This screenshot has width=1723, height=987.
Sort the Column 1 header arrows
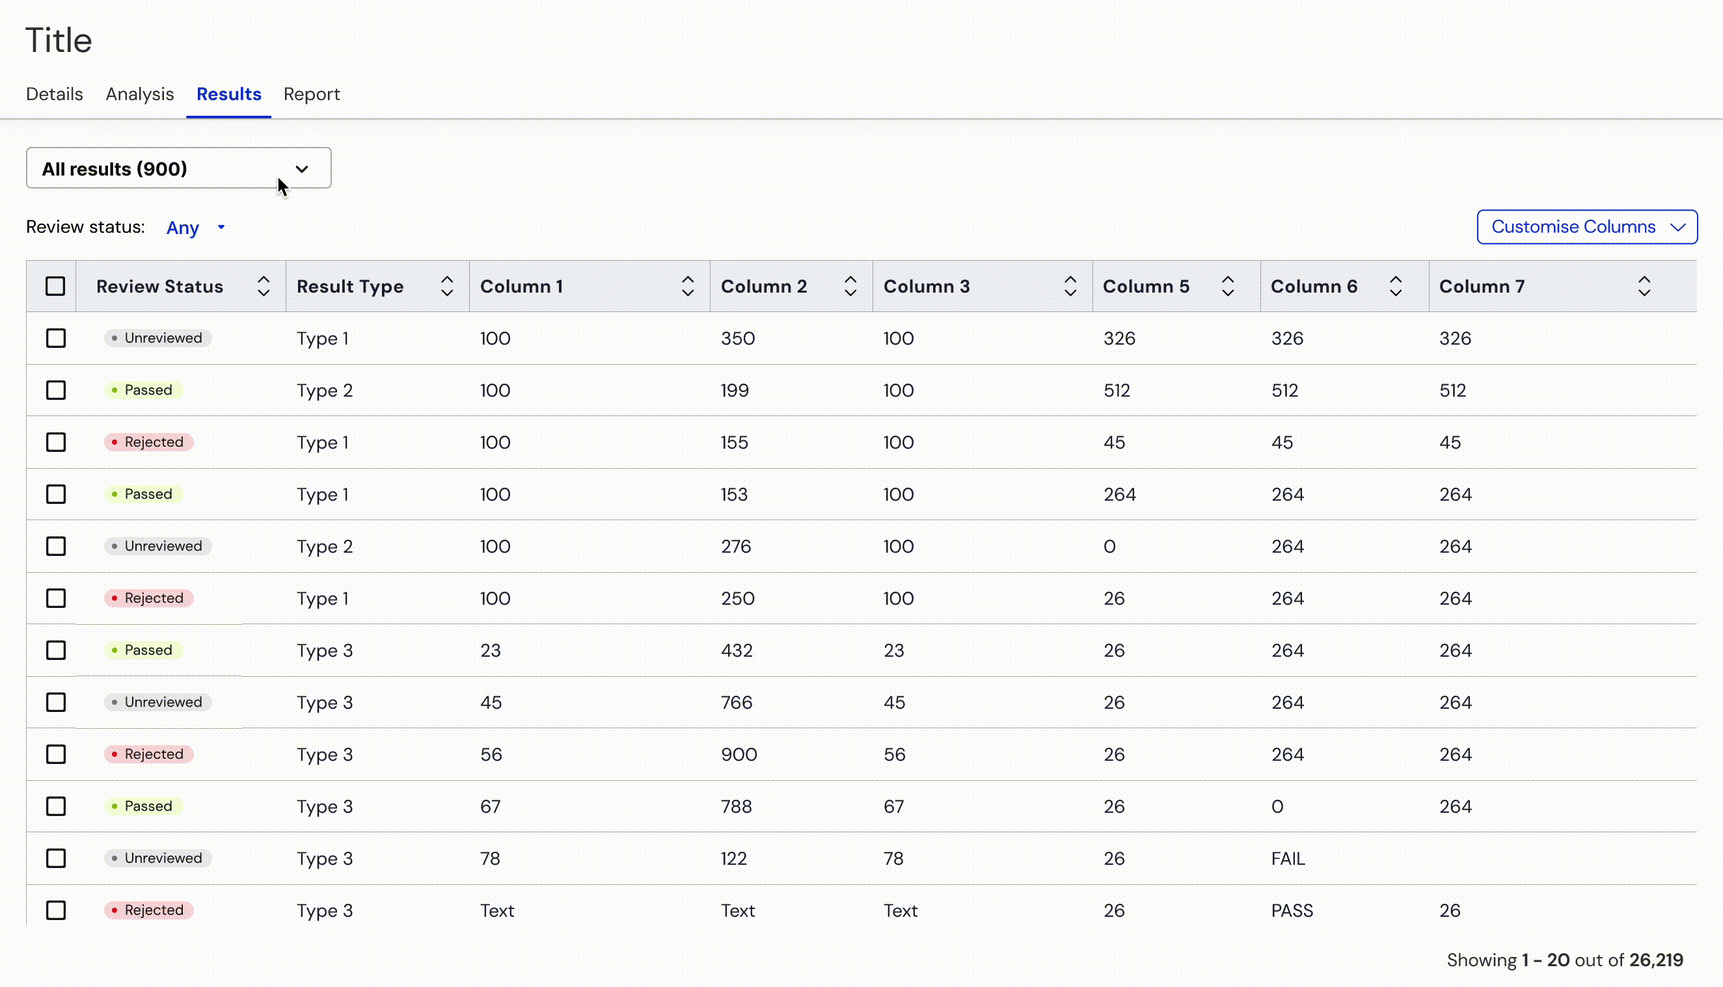(687, 286)
